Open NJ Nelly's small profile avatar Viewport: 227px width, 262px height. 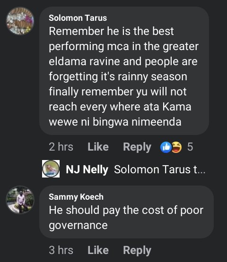[51, 169]
